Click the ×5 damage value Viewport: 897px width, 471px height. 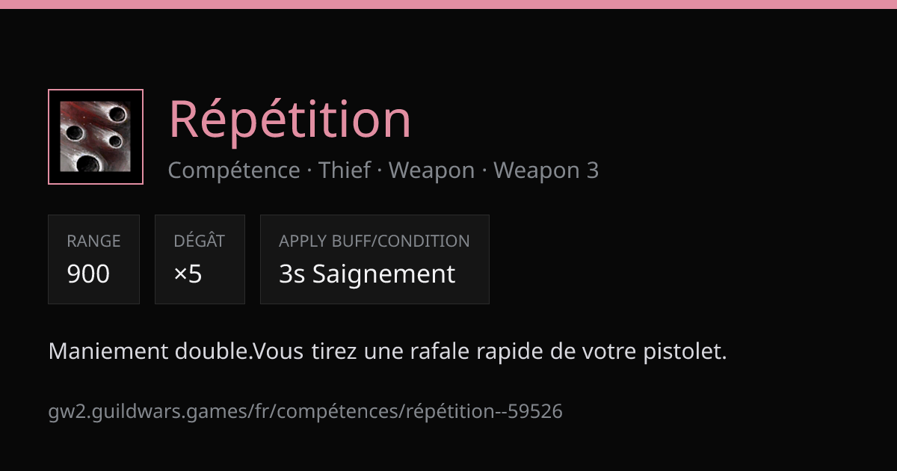pyautogui.click(x=188, y=274)
